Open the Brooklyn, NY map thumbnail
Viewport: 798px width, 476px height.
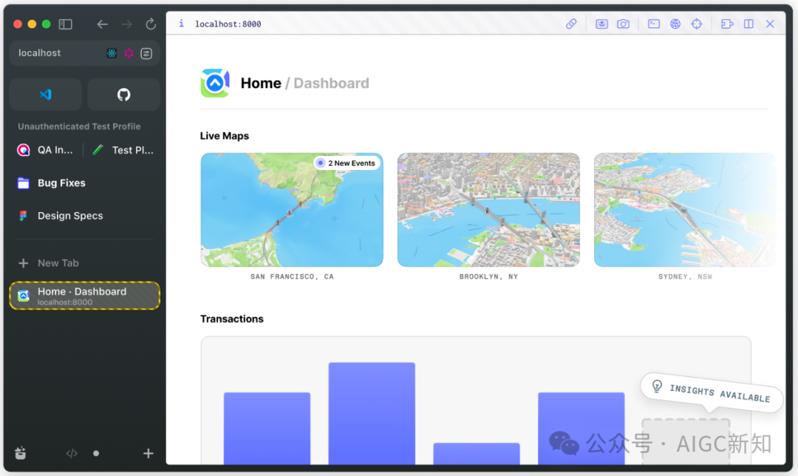pyautogui.click(x=488, y=210)
